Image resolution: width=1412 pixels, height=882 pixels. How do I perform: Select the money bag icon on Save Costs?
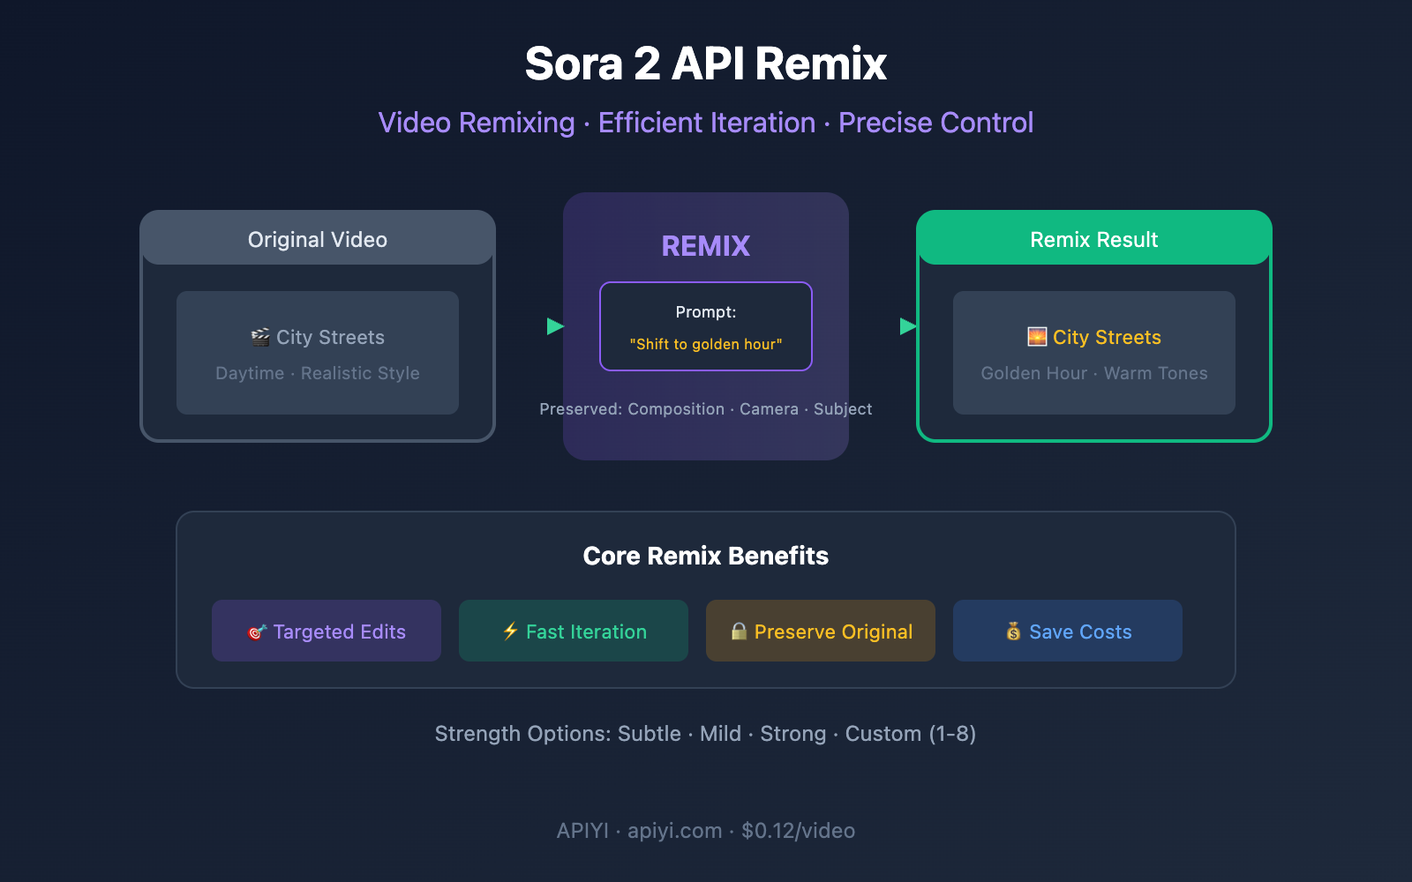(x=1015, y=631)
